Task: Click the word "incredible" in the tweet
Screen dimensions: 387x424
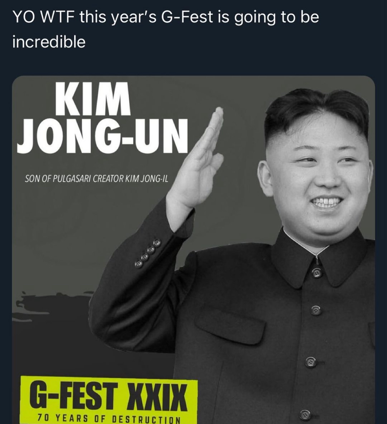Action: click(49, 42)
